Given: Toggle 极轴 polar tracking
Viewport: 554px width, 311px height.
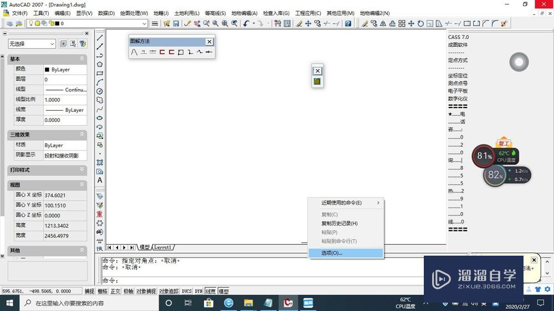Looking at the screenshot, I should point(129,291).
